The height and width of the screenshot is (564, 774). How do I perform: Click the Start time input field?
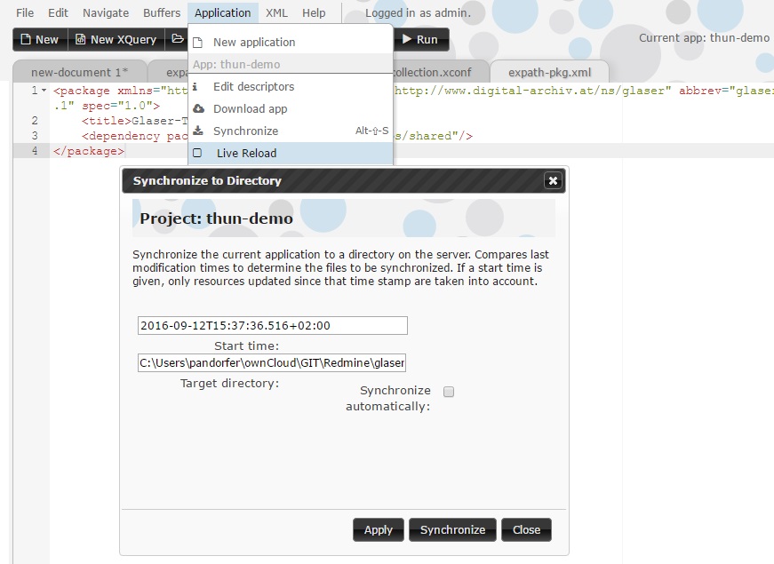tap(273, 326)
